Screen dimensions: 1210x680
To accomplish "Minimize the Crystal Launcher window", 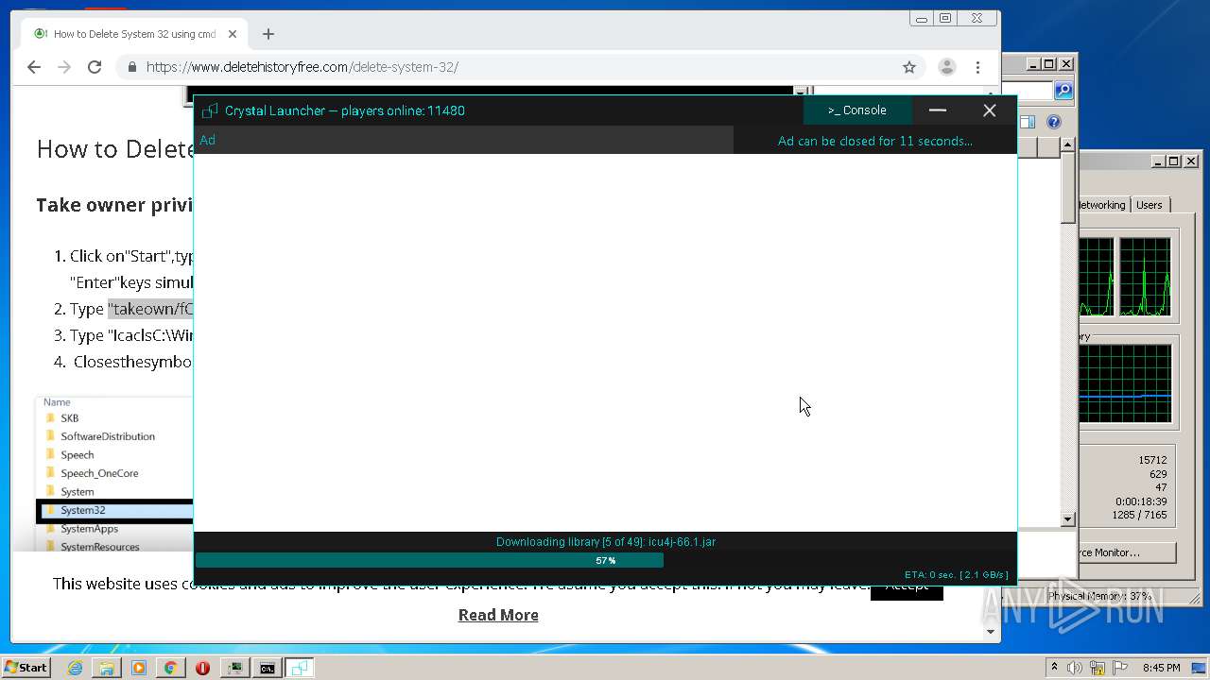I will tap(938, 110).
